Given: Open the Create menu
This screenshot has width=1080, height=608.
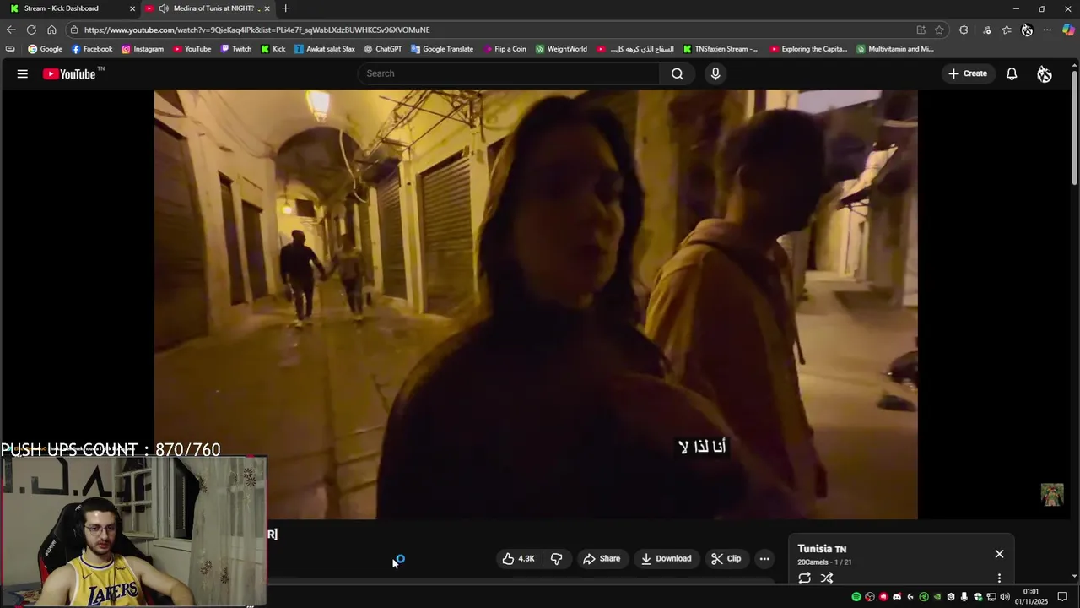Looking at the screenshot, I should pos(967,73).
